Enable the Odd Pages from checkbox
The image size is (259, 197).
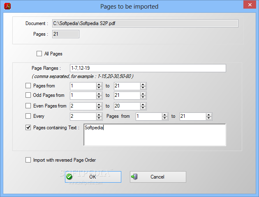point(28,95)
